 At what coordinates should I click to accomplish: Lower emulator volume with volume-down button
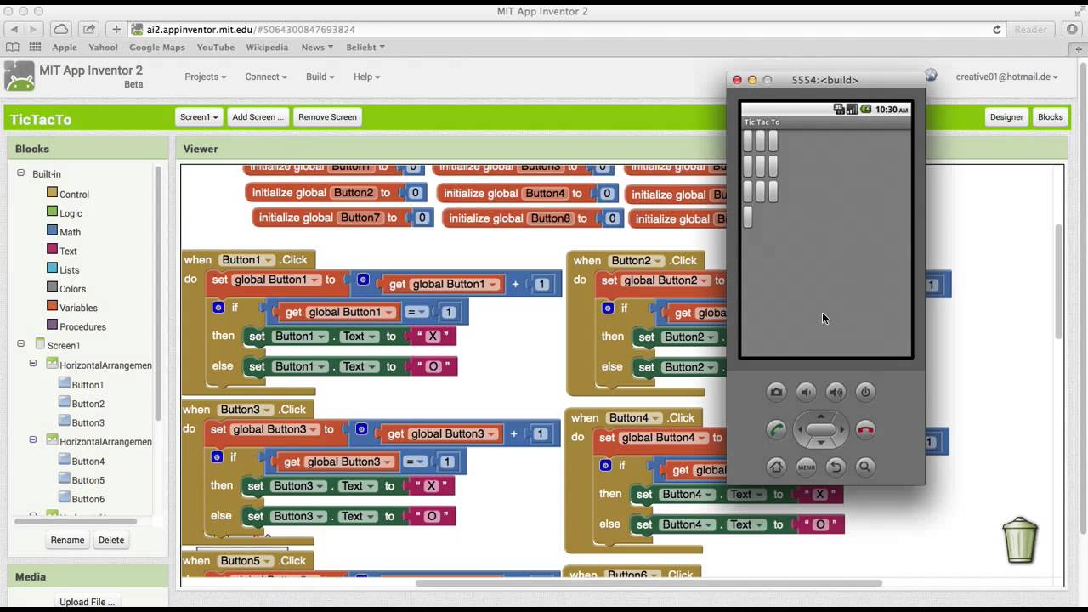tap(806, 392)
